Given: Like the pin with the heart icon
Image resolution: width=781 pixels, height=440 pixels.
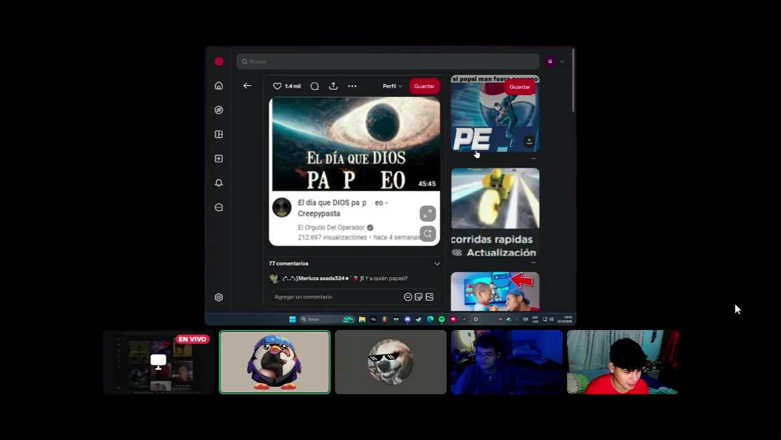Looking at the screenshot, I should [277, 86].
